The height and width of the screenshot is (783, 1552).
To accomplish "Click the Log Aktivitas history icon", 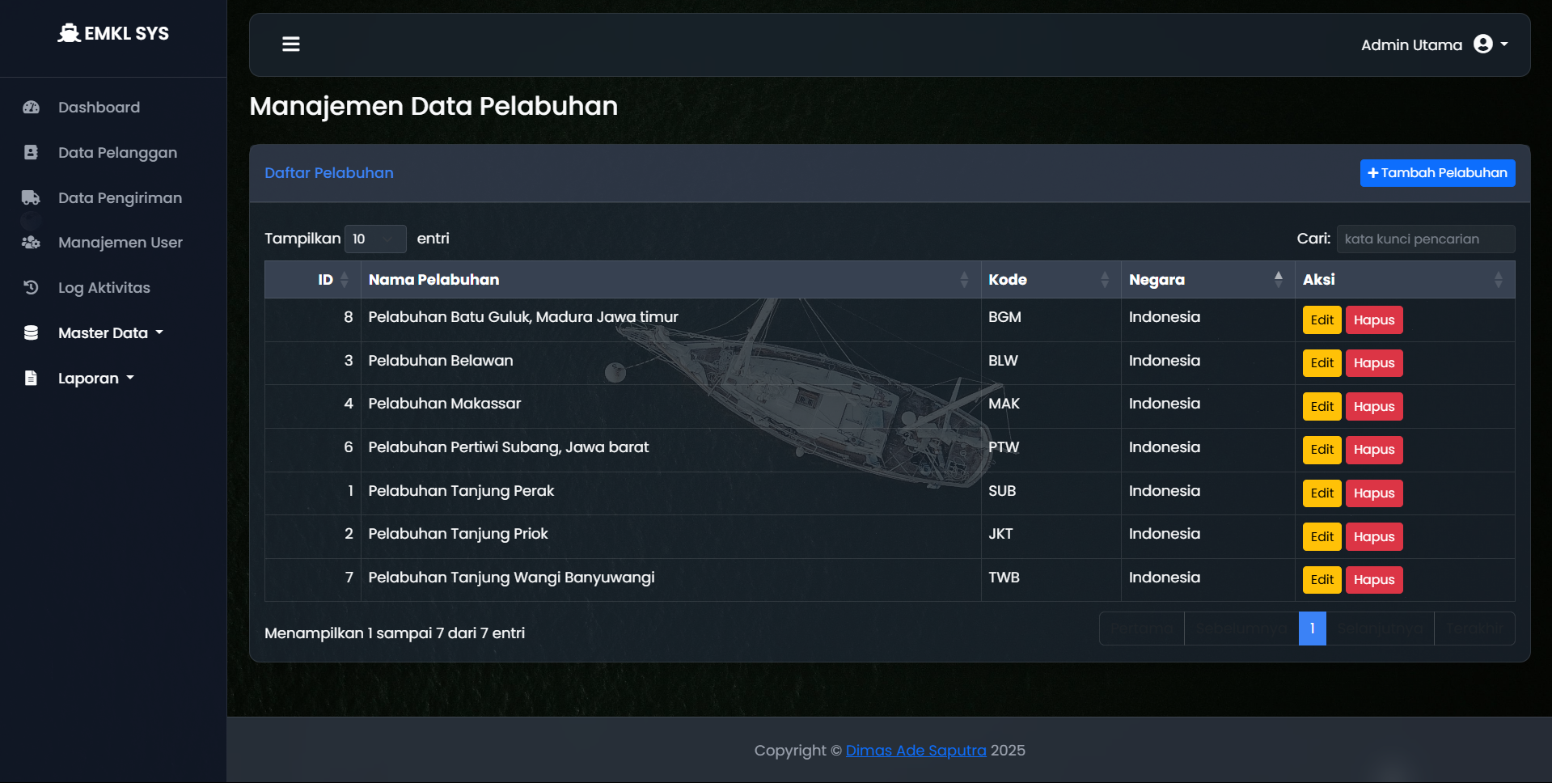I will [x=32, y=288].
